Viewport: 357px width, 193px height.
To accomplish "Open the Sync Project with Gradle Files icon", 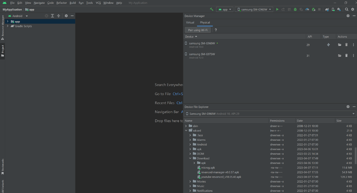I will (x=327, y=9).
